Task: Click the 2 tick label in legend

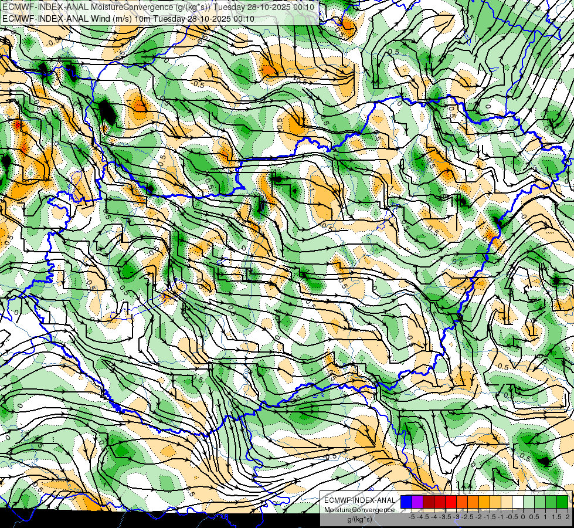Action: 568,517
